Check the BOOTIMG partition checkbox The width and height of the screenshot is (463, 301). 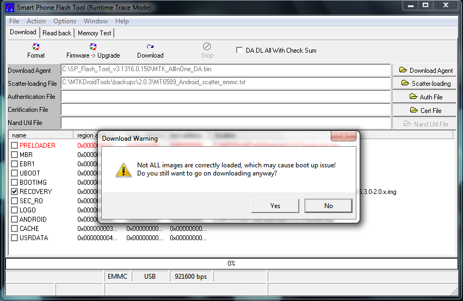(x=15, y=183)
